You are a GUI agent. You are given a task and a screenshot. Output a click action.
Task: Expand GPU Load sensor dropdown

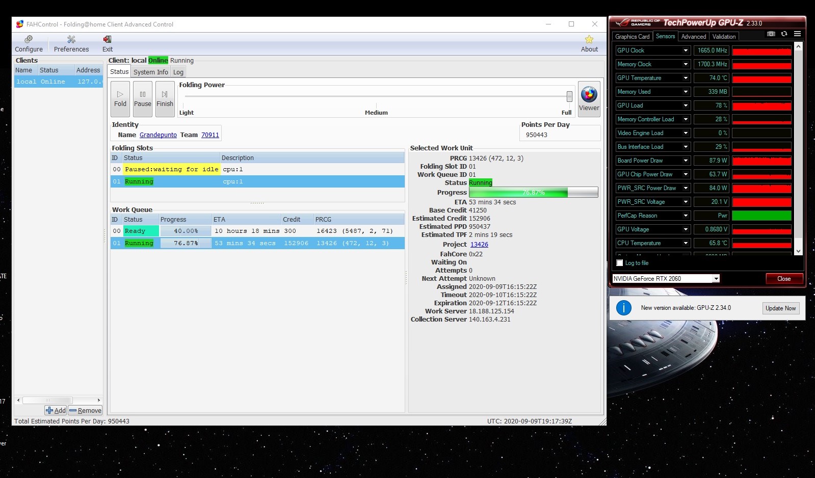point(686,105)
